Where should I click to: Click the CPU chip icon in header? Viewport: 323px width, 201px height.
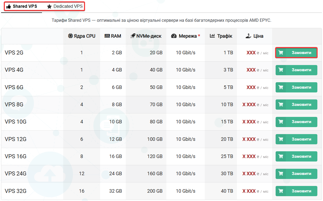tap(70, 36)
